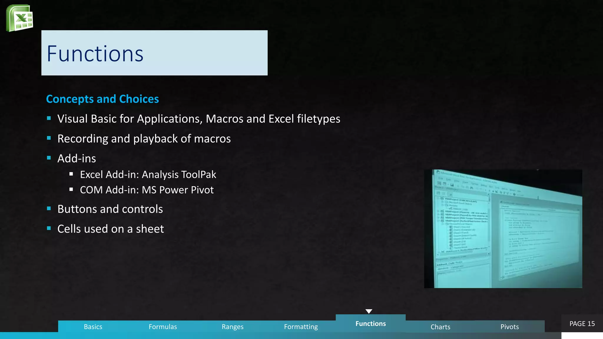
Task: Click the Concepts and Choices heading
Action: 102,99
